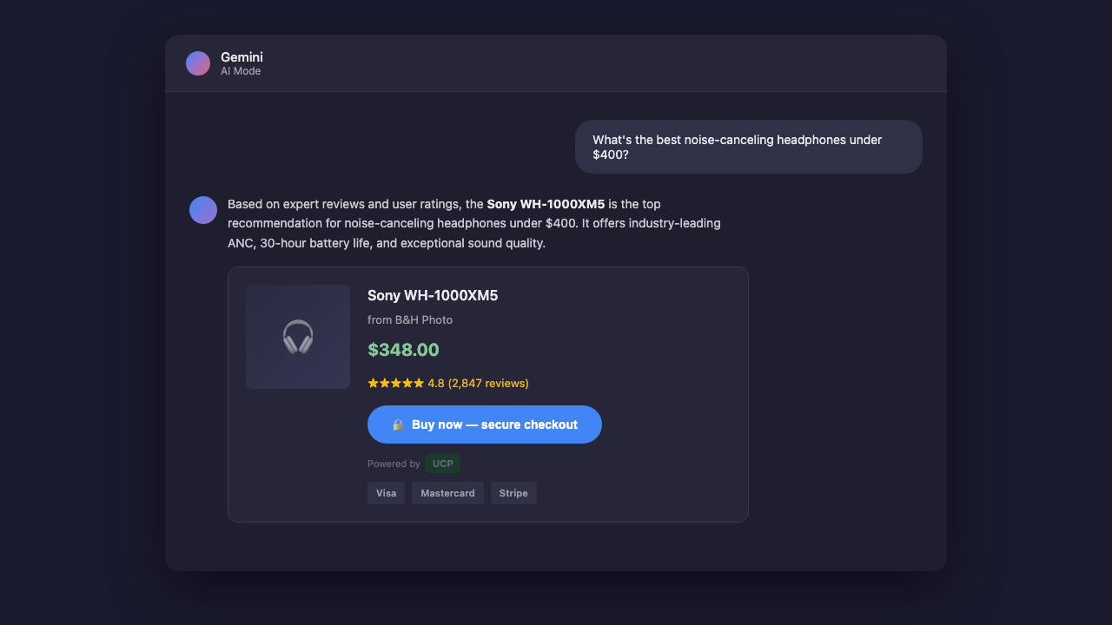Click the user's question bubble

[748, 147]
